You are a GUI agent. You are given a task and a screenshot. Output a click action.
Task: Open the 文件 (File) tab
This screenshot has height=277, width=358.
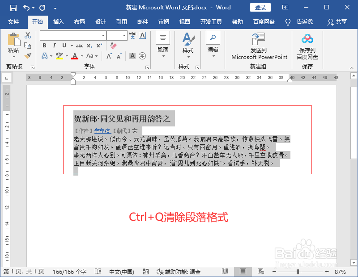click(13, 22)
